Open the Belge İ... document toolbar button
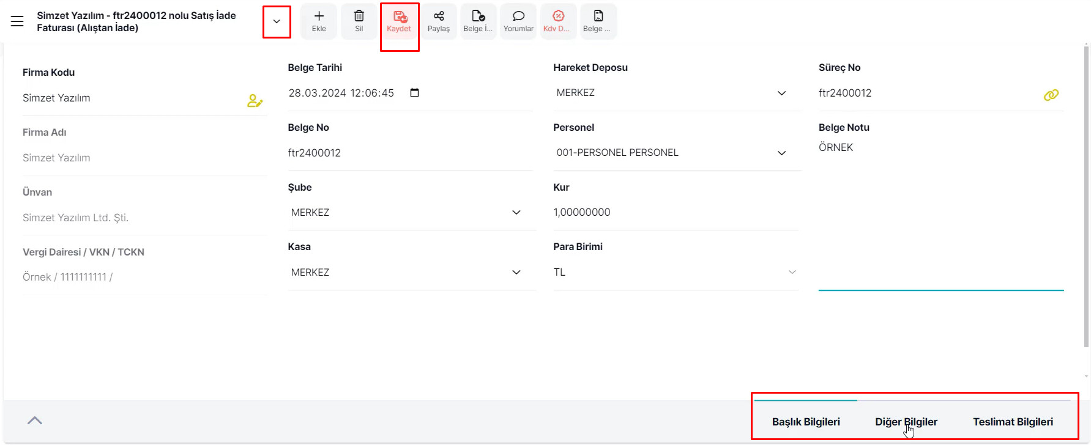1091x445 pixels. pos(478,21)
